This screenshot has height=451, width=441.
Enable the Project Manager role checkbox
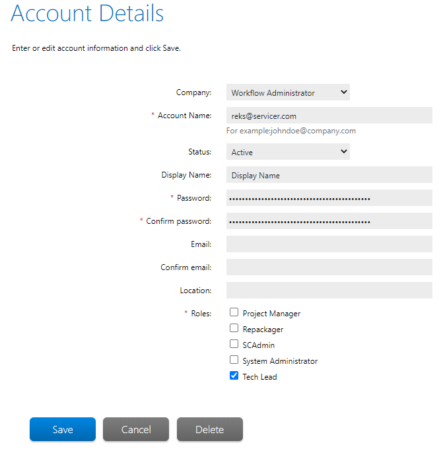(234, 313)
